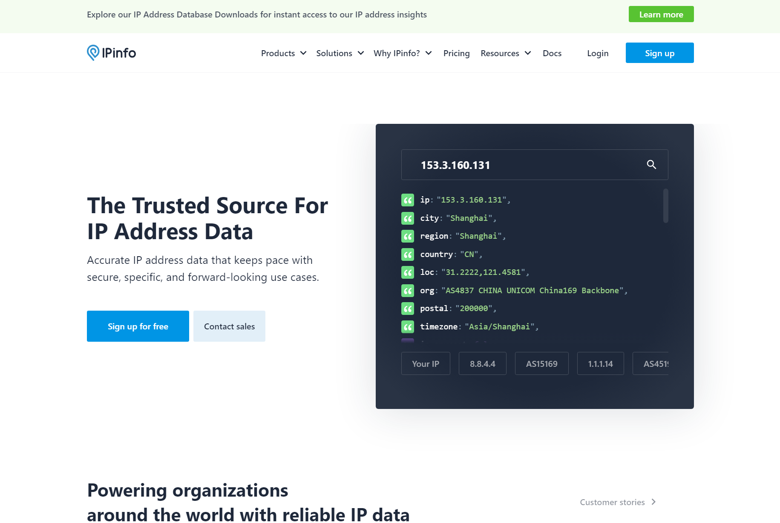Click the Contact sales button
The image size is (780, 523).
[229, 326]
